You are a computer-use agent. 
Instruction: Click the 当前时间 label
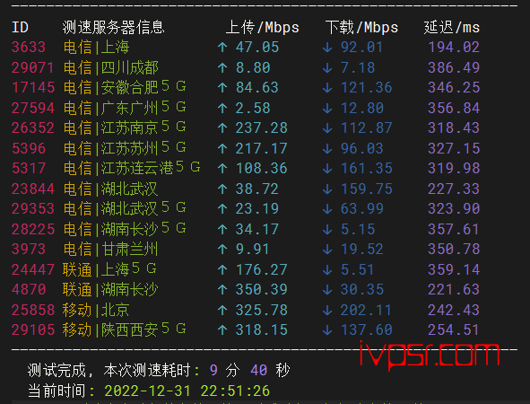[x=56, y=391]
